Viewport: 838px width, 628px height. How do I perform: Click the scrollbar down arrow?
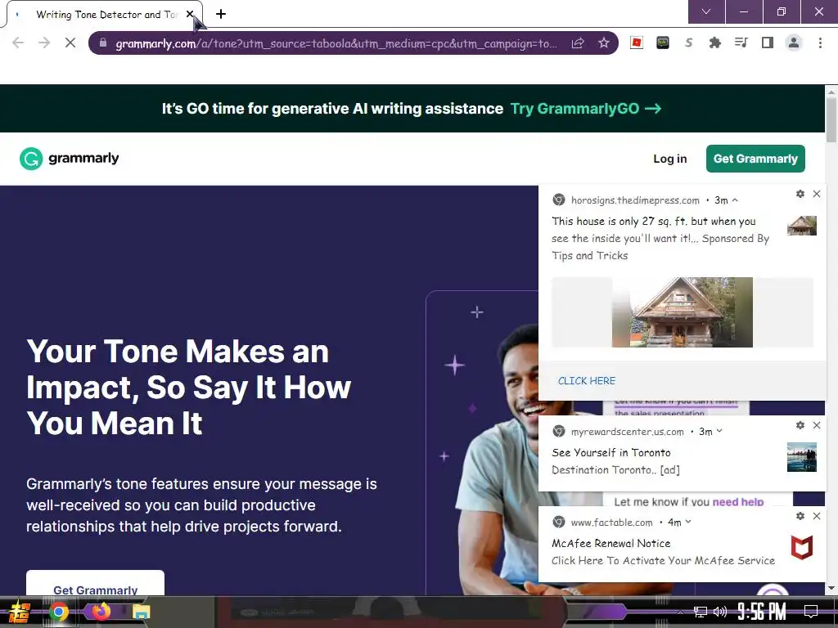pos(831,589)
